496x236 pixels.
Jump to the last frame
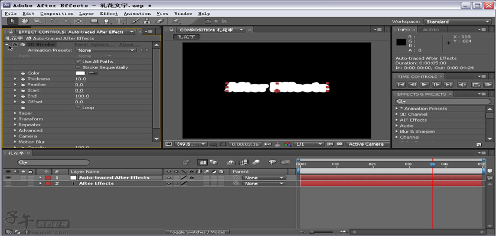click(449, 84)
